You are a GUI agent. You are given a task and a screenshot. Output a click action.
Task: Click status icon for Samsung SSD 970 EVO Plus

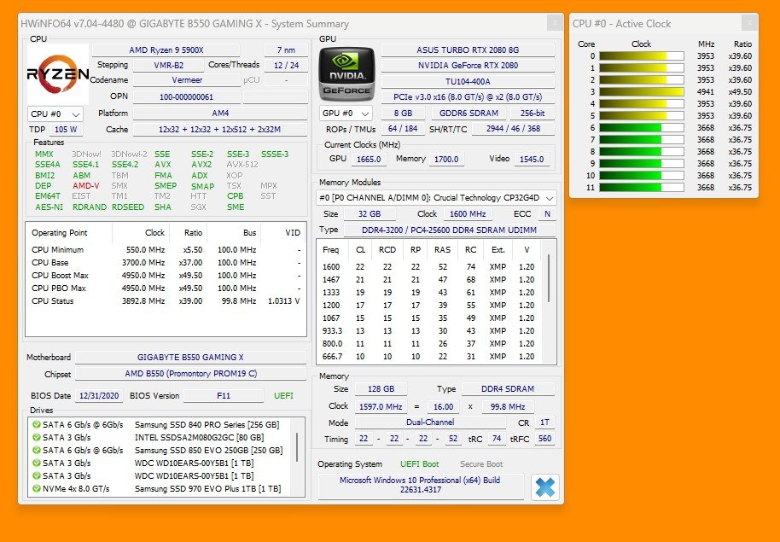pyautogui.click(x=37, y=489)
